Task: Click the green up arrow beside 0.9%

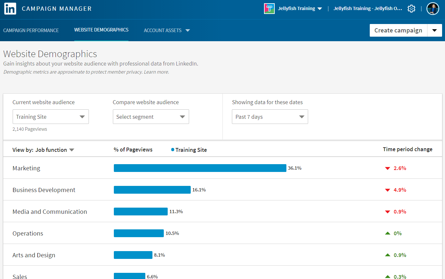Action: click(x=387, y=255)
